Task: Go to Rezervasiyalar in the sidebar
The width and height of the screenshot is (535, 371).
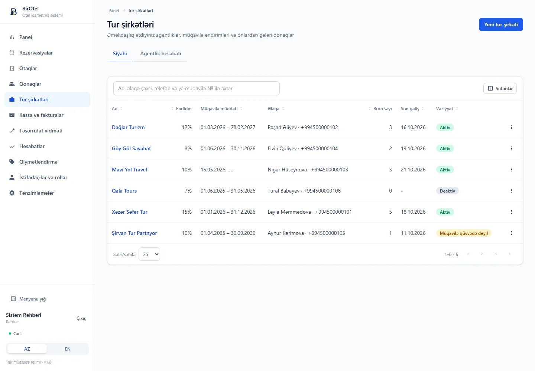Action: [x=47, y=53]
